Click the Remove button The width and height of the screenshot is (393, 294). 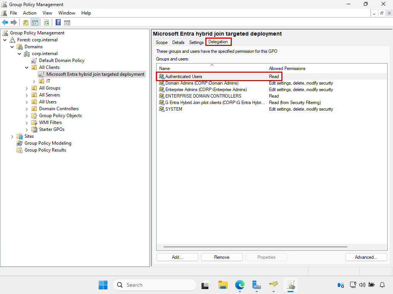(x=222, y=257)
